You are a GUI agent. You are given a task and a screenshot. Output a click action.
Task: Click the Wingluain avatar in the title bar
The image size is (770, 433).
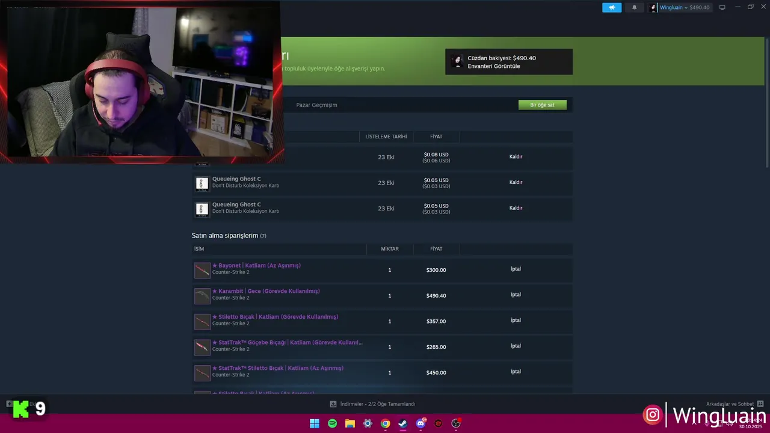[654, 8]
